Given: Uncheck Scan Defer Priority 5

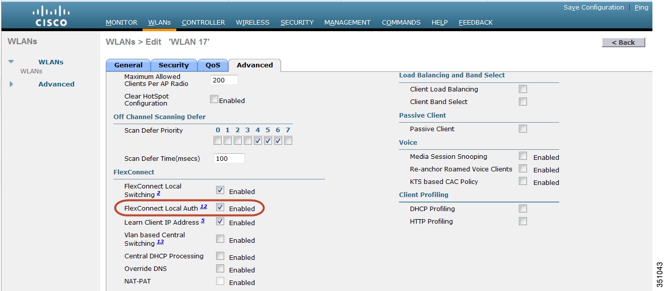Looking at the screenshot, I should (x=268, y=141).
